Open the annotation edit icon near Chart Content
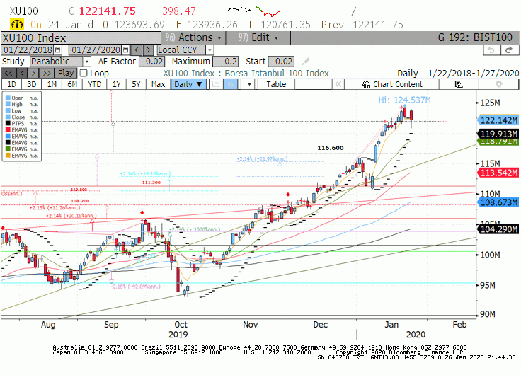 click(x=459, y=84)
